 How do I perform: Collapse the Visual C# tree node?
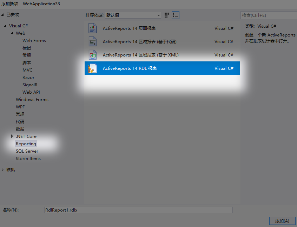(x=5, y=26)
